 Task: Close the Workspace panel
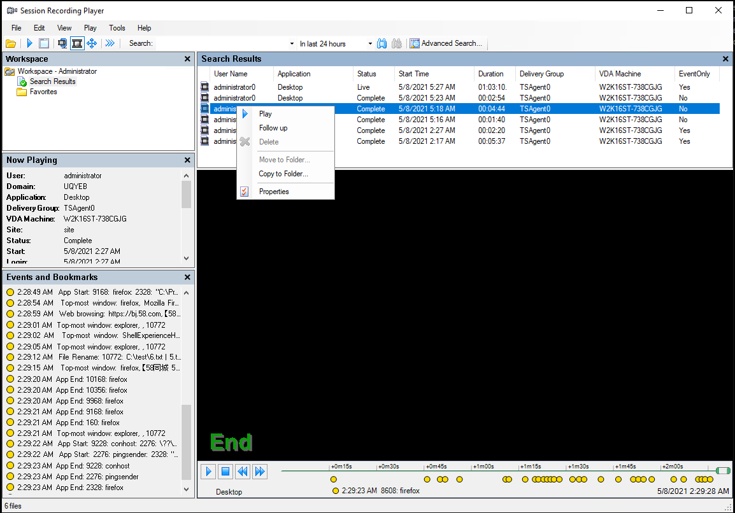pyautogui.click(x=187, y=59)
